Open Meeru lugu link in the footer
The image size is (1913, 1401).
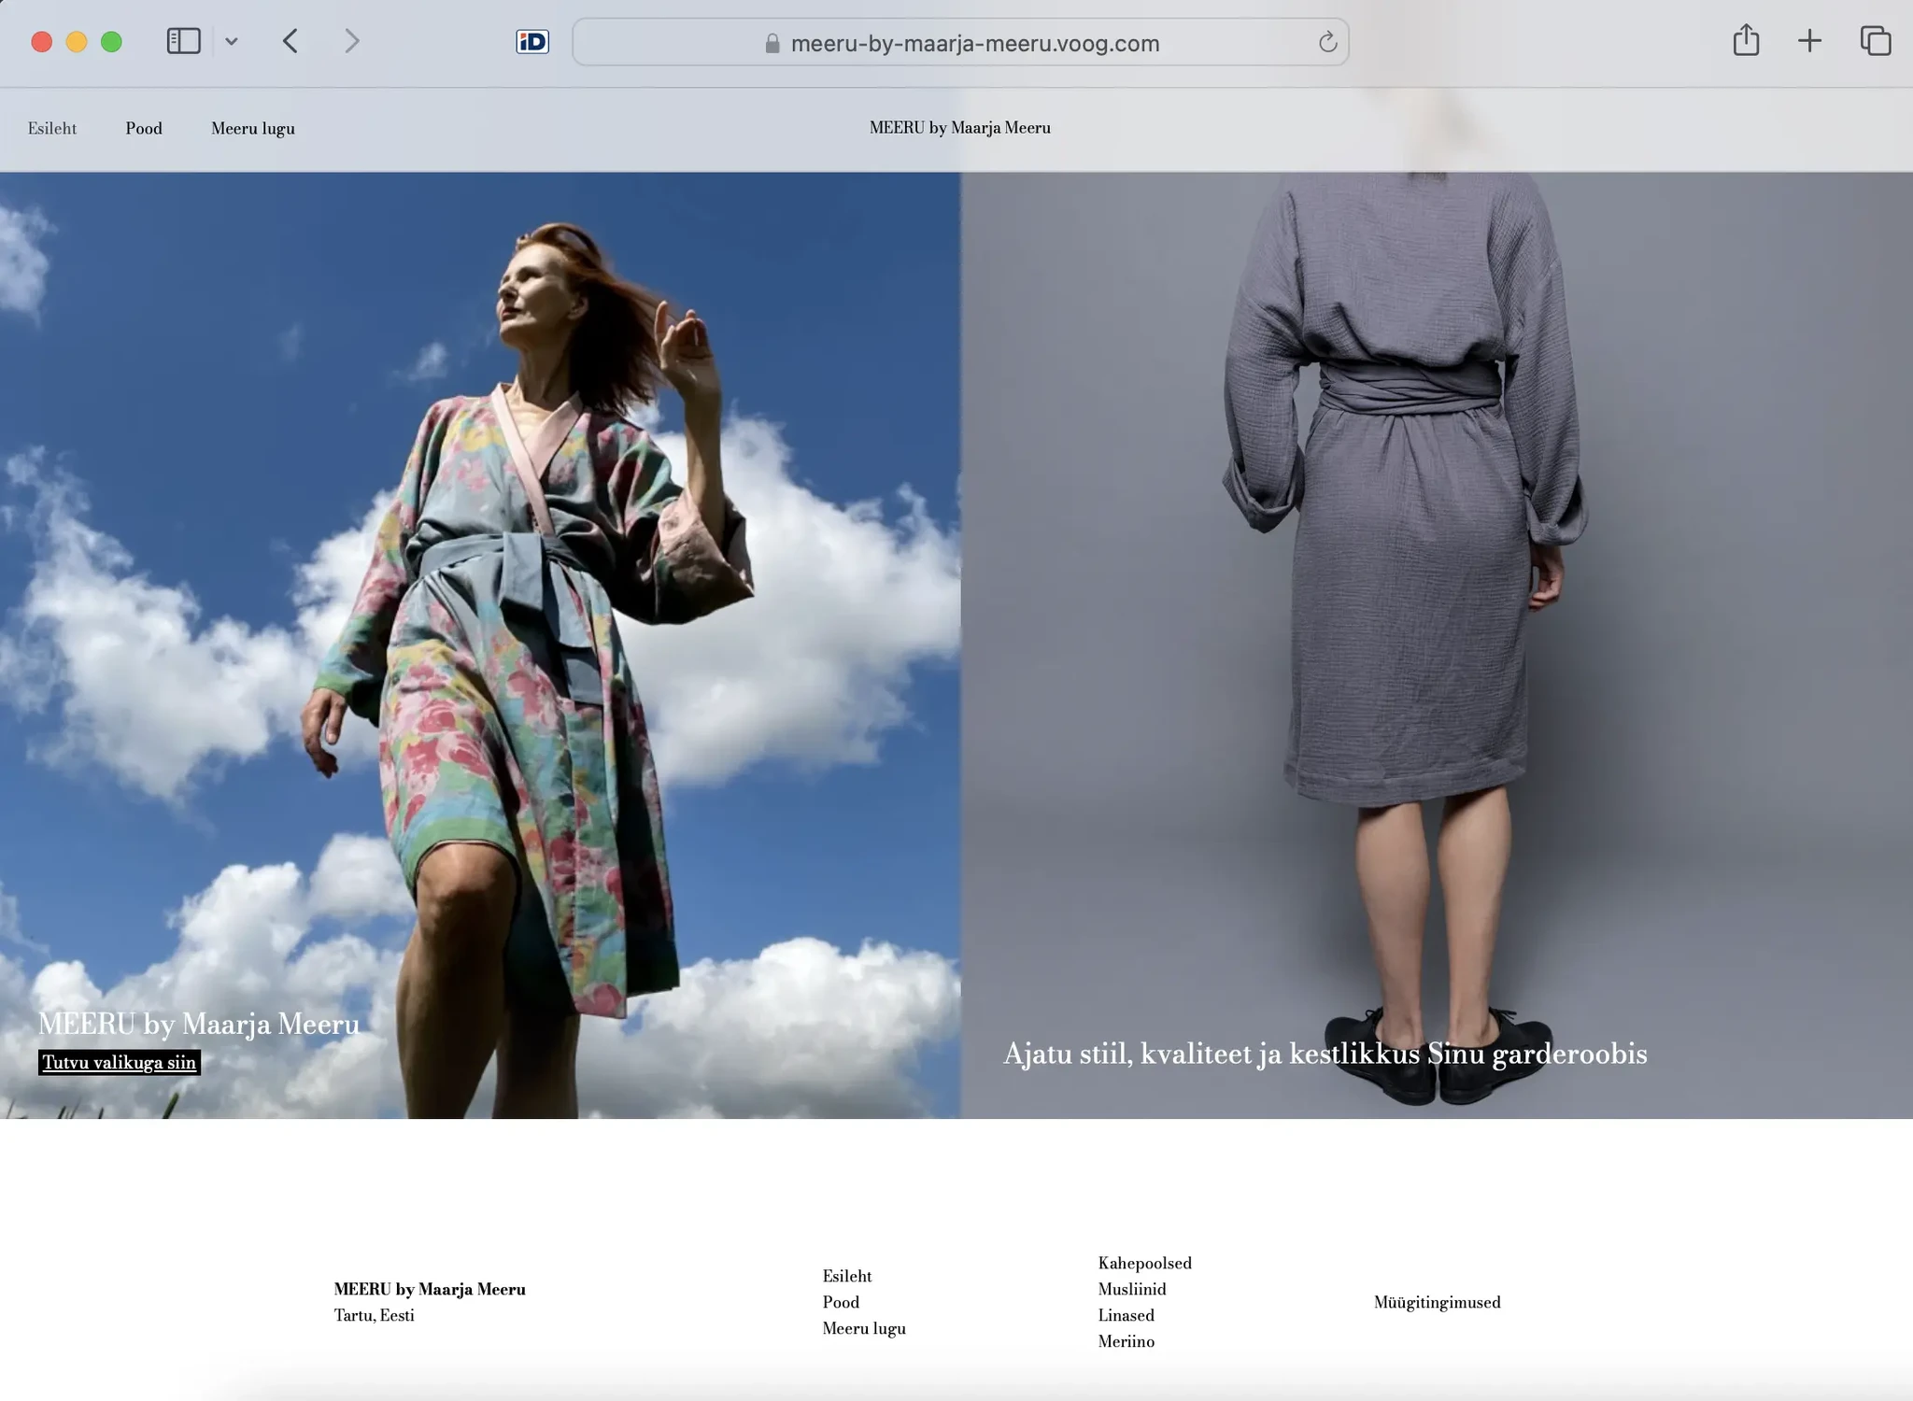(864, 1328)
